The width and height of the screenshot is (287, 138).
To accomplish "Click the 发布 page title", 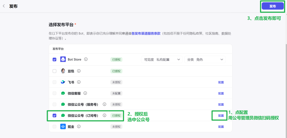I will tap(13, 6).
